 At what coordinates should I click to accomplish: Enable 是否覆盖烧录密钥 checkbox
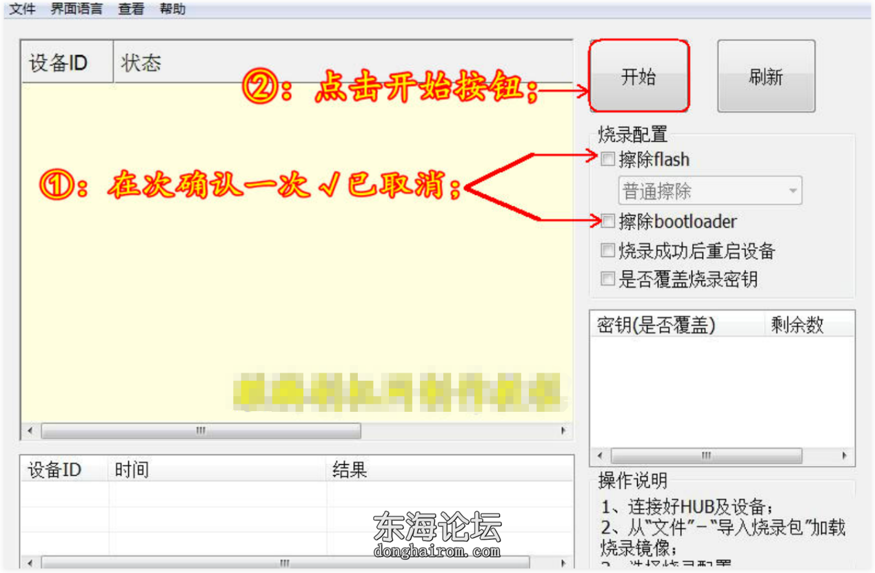(607, 280)
